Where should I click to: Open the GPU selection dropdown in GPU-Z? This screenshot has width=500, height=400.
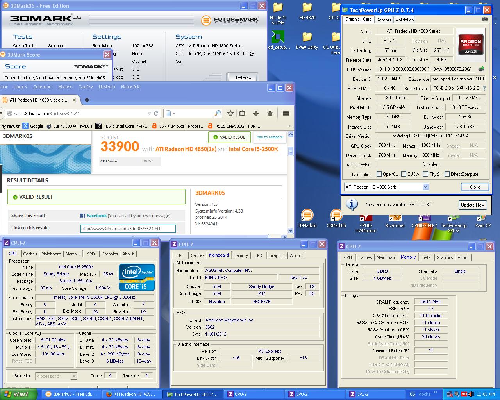coord(425,187)
